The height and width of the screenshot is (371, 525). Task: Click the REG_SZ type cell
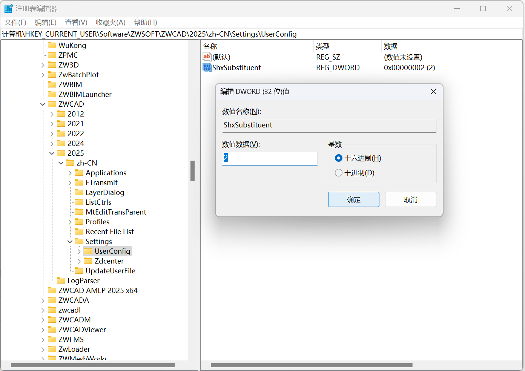[328, 57]
